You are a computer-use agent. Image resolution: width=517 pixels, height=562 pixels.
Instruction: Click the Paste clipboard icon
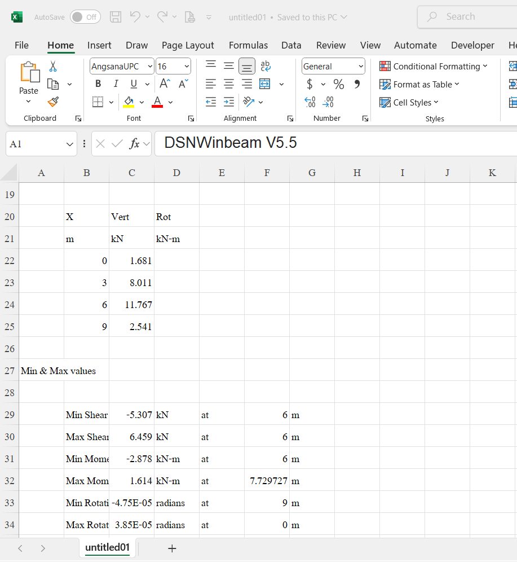point(30,72)
